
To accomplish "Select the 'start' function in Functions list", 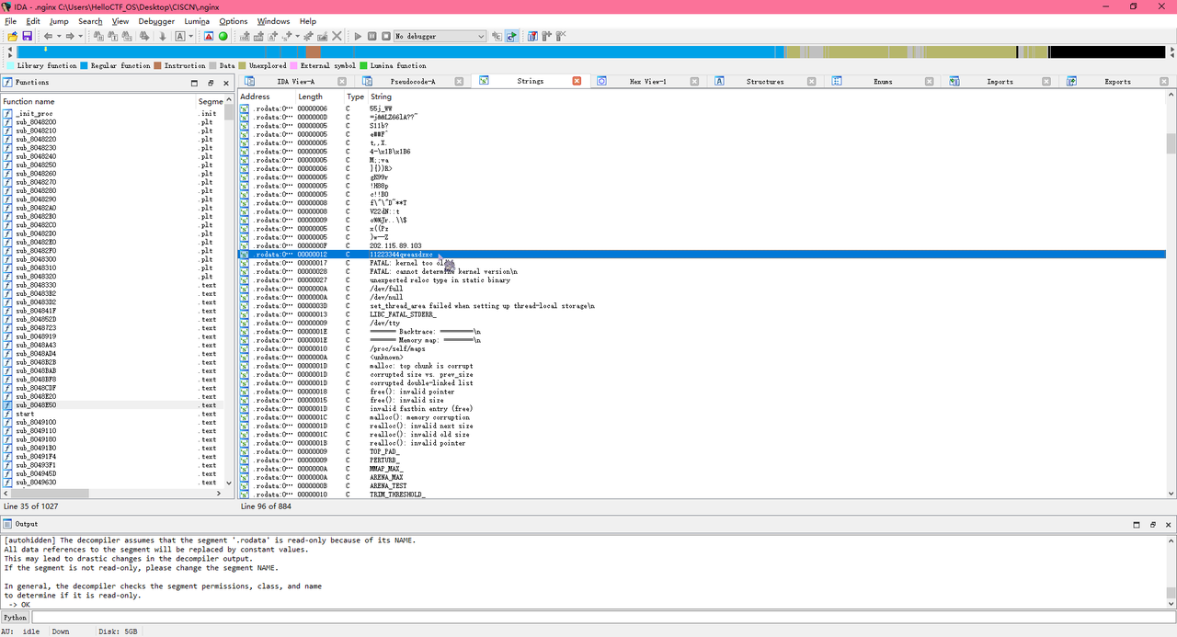I will pyautogui.click(x=25, y=414).
